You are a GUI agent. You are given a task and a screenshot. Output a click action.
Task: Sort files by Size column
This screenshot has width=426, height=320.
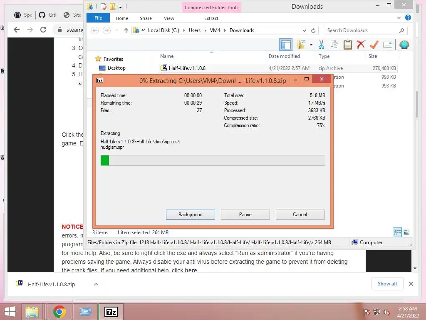372,56
